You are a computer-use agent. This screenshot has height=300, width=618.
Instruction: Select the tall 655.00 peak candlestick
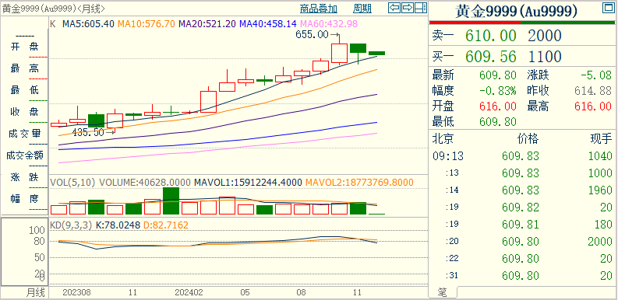[x=339, y=50]
